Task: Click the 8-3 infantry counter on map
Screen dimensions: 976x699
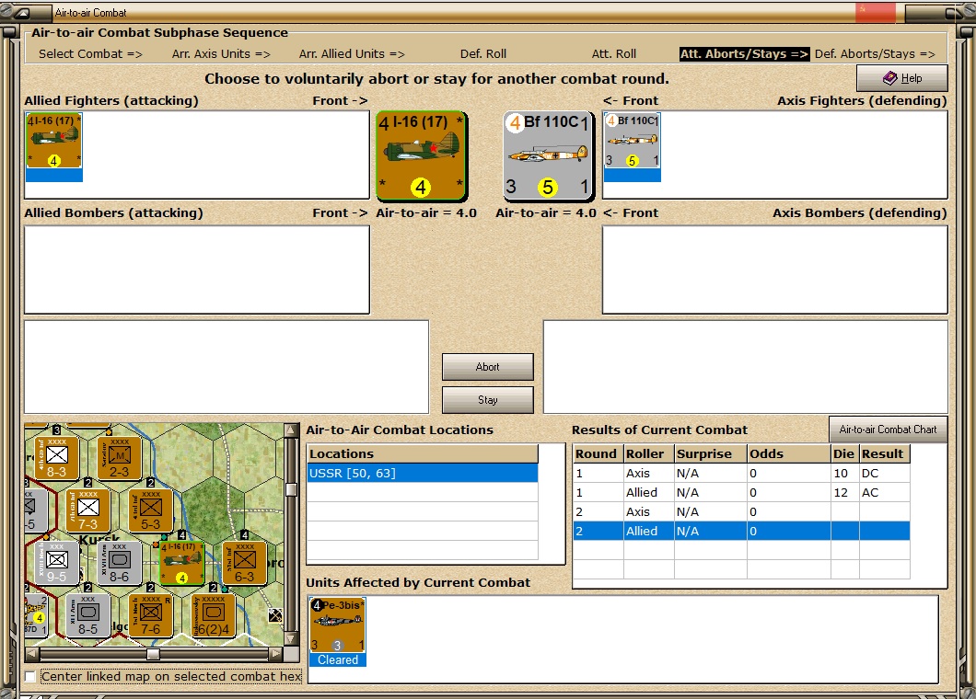Action: (57, 458)
